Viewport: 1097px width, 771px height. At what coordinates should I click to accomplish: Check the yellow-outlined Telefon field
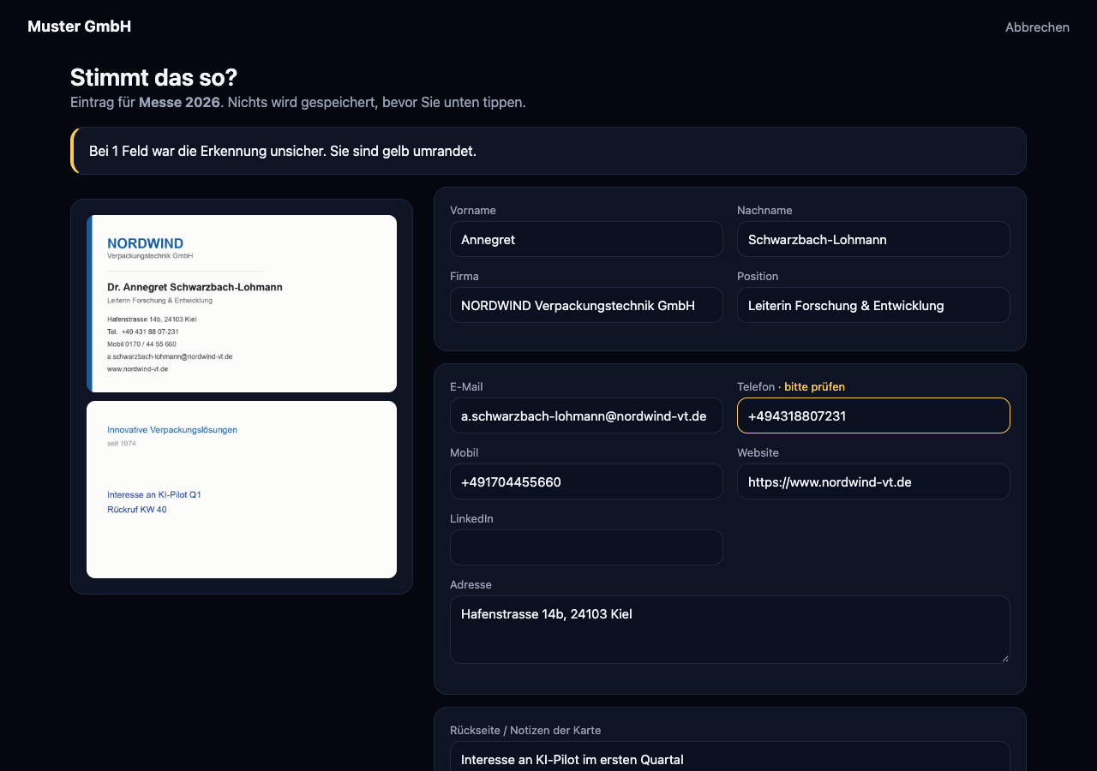point(873,415)
